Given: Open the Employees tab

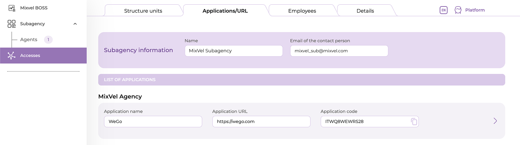Looking at the screenshot, I should (x=302, y=11).
